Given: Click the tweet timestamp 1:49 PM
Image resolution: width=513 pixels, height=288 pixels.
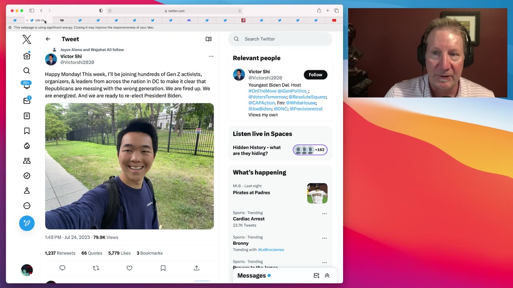Looking at the screenshot, I should (x=67, y=237).
